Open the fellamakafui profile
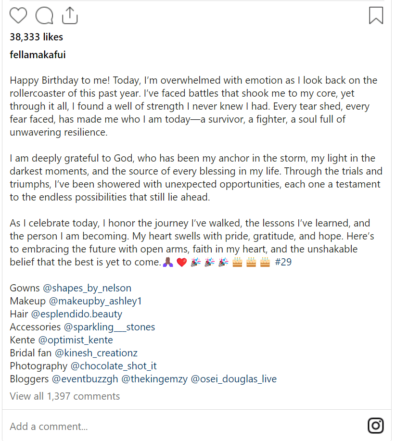The width and height of the screenshot is (395, 441). pos(38,54)
